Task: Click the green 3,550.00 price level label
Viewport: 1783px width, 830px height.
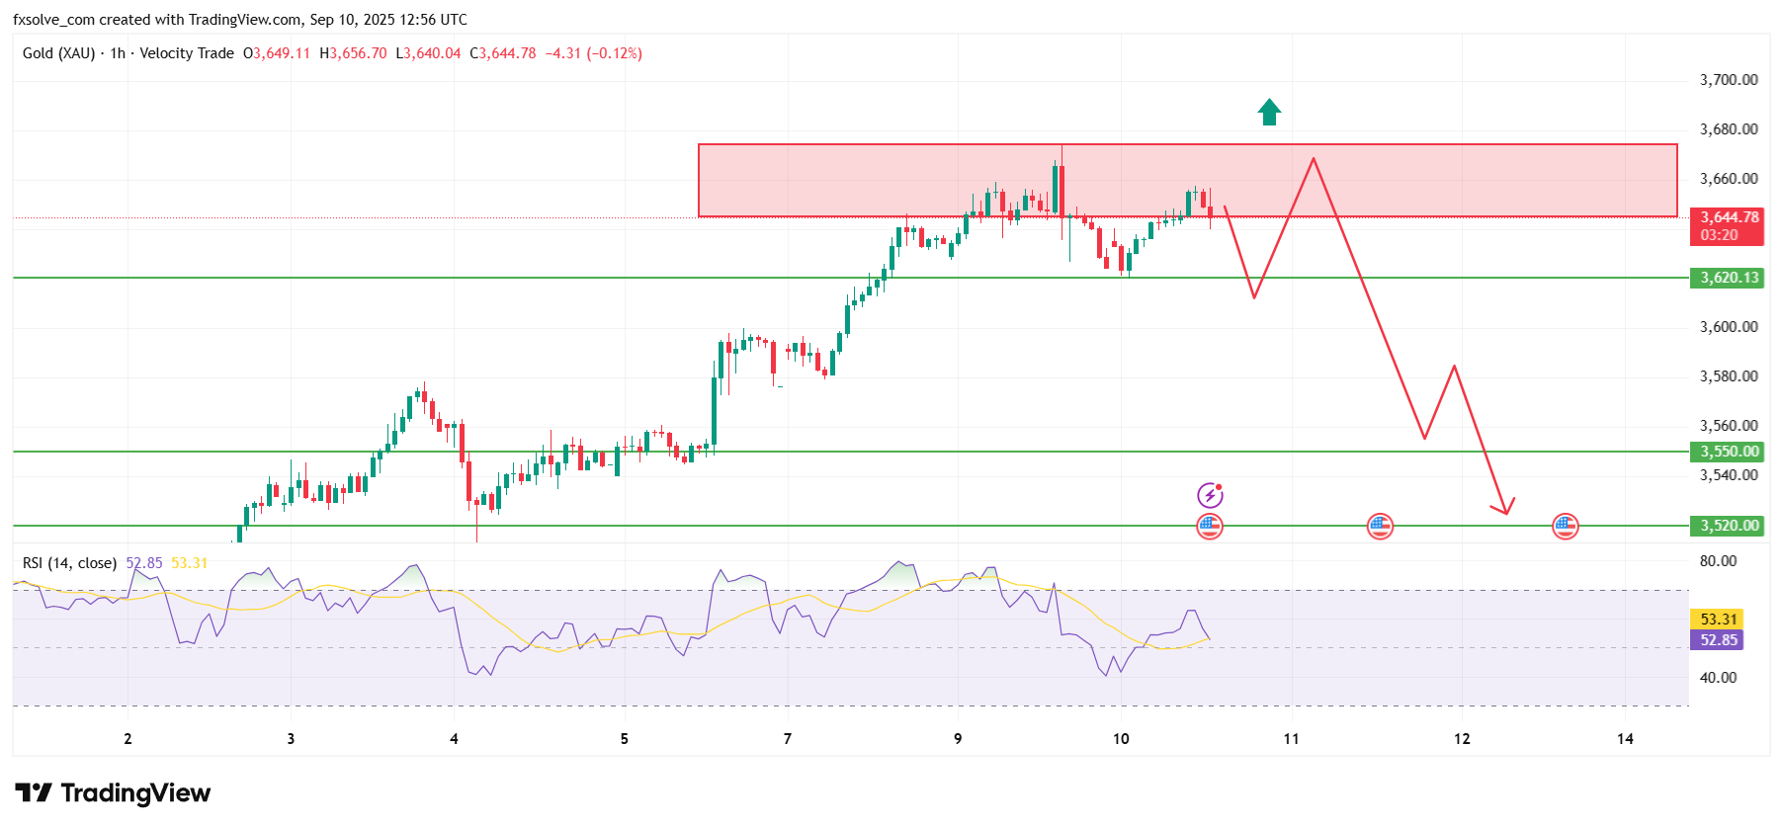Action: 1728,452
